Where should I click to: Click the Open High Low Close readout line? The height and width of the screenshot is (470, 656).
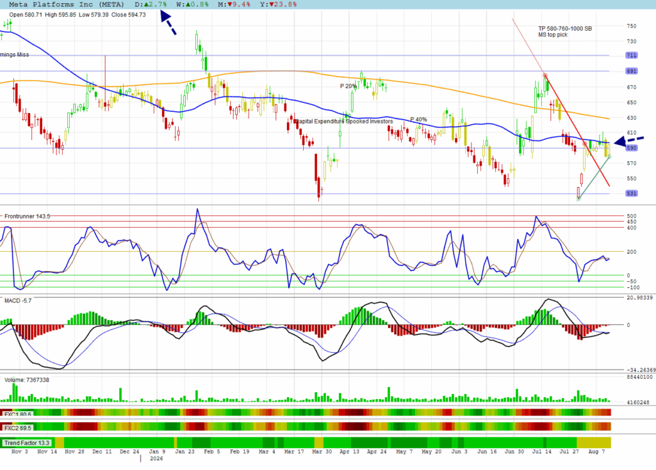[78, 15]
